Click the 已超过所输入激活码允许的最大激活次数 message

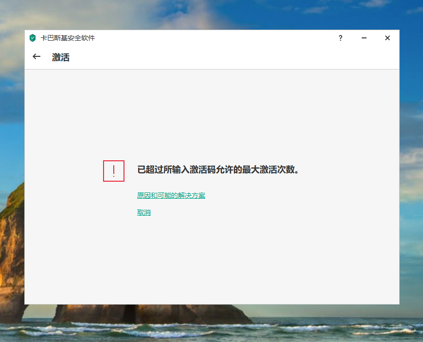pos(218,170)
